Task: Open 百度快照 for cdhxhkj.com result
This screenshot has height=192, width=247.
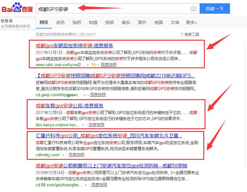Action: (x=76, y=155)
